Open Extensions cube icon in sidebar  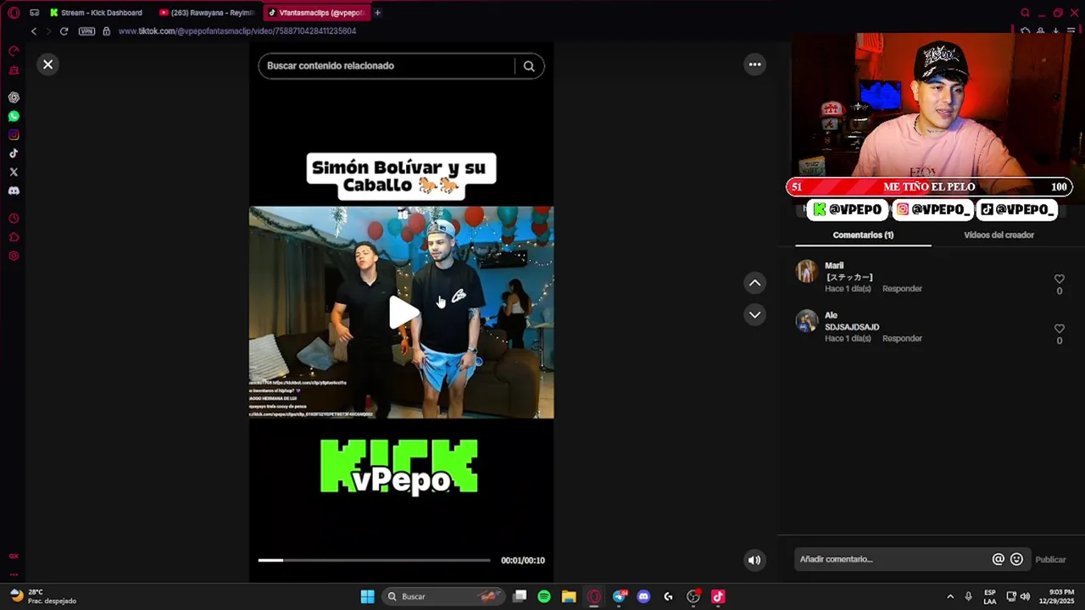pos(14,237)
